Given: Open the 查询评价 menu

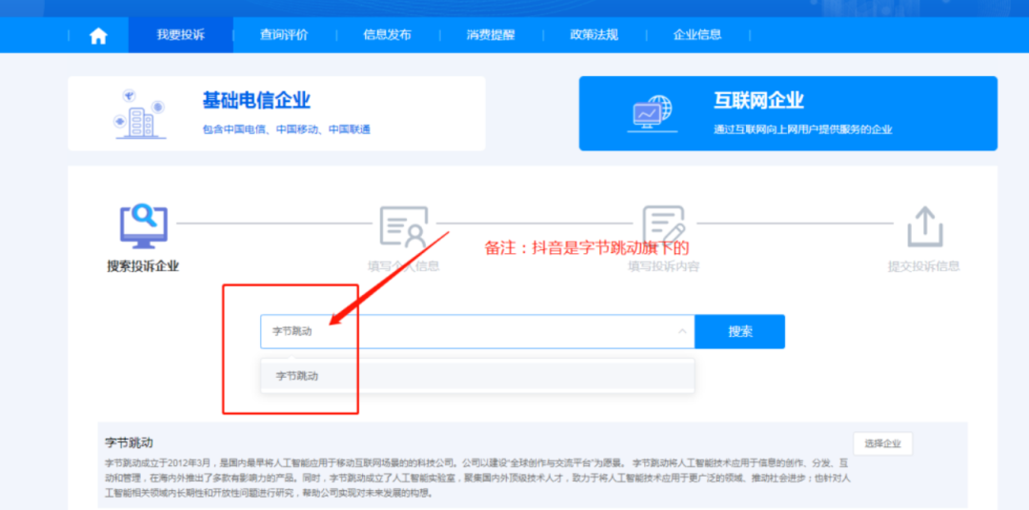Looking at the screenshot, I should (x=284, y=35).
